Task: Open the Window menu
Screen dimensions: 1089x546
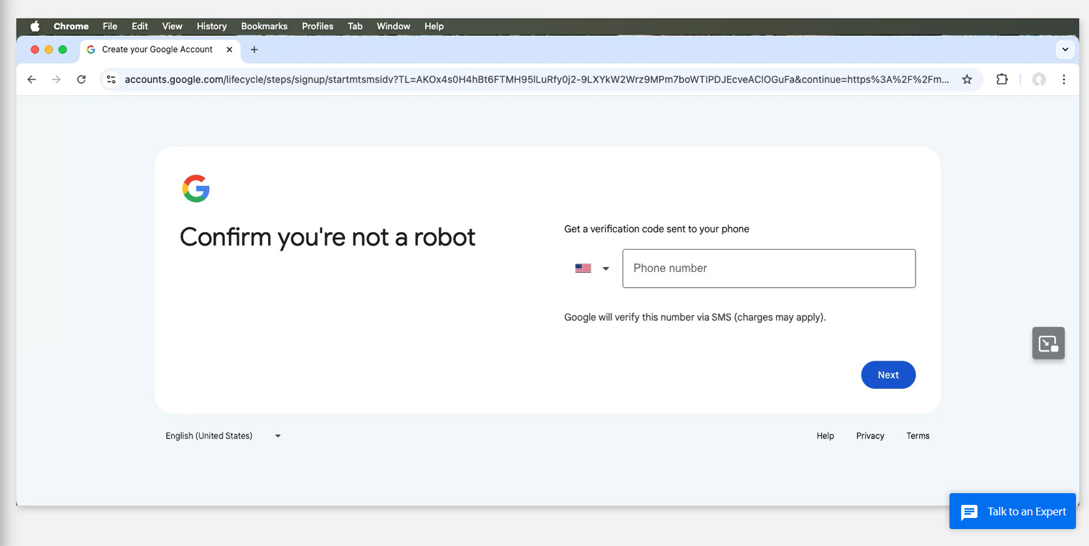Action: tap(393, 26)
